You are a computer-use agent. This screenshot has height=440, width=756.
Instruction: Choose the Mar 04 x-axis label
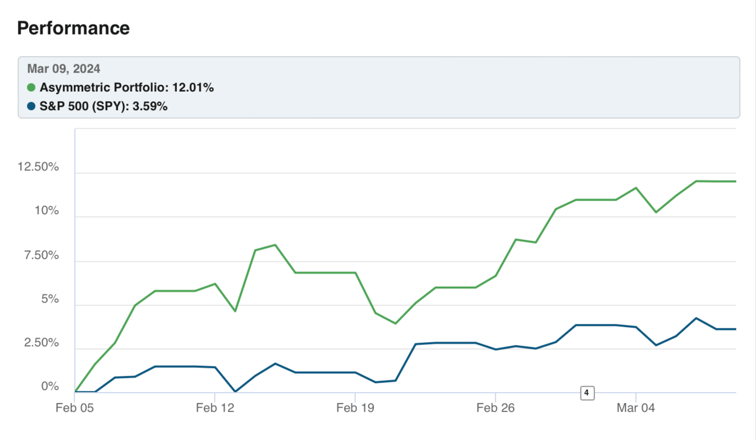[635, 408]
